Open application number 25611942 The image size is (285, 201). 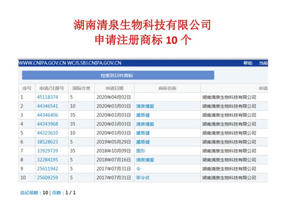(47, 169)
